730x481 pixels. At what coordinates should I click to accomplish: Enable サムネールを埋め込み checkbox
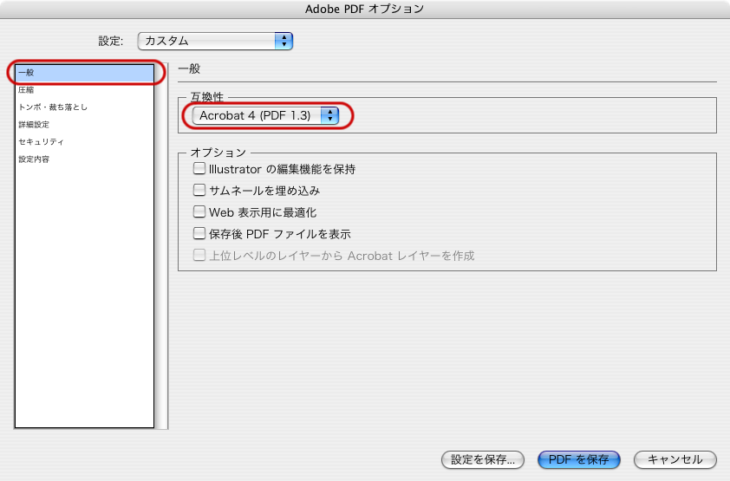(x=199, y=190)
